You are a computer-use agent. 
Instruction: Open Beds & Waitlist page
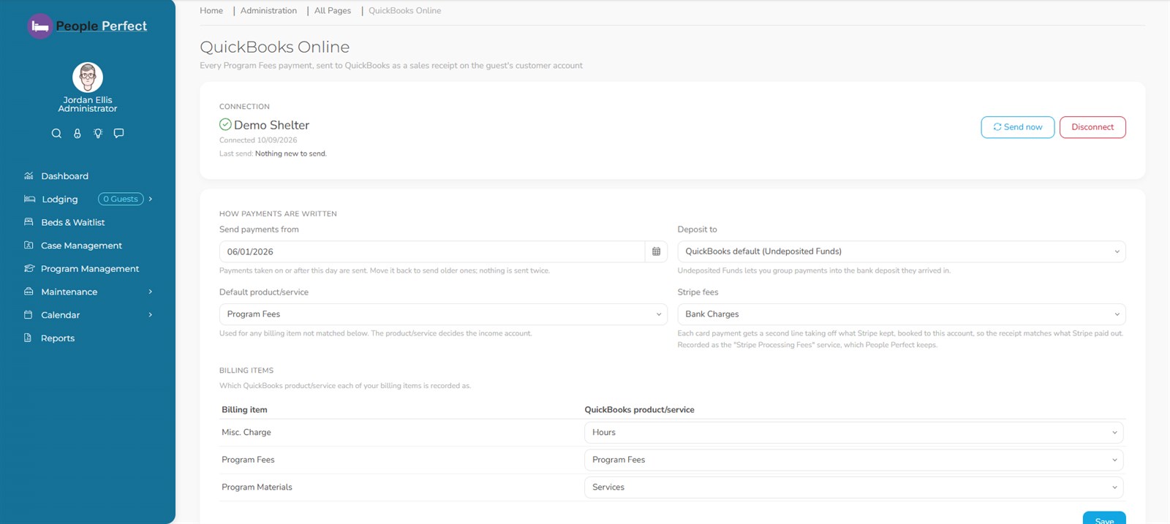pos(73,222)
